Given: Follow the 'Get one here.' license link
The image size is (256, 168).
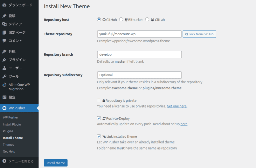Looking at the screenshot, I should tap(177, 106).
